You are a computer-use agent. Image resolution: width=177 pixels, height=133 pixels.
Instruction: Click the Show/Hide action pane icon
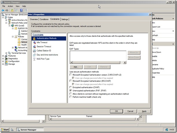(25, 10)
